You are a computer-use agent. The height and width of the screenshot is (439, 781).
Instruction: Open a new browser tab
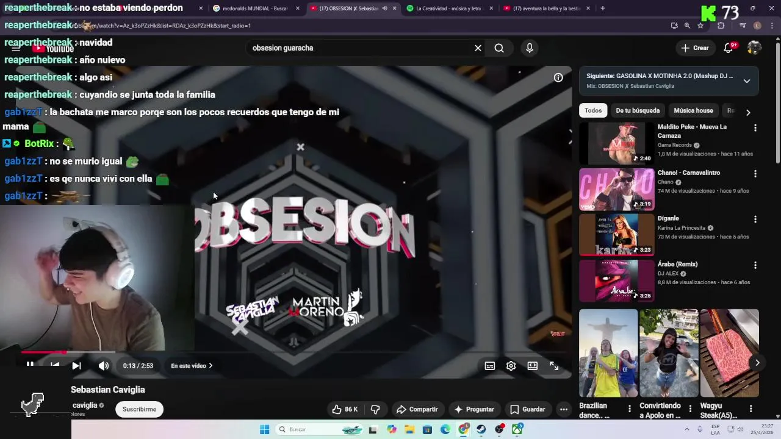tap(602, 9)
